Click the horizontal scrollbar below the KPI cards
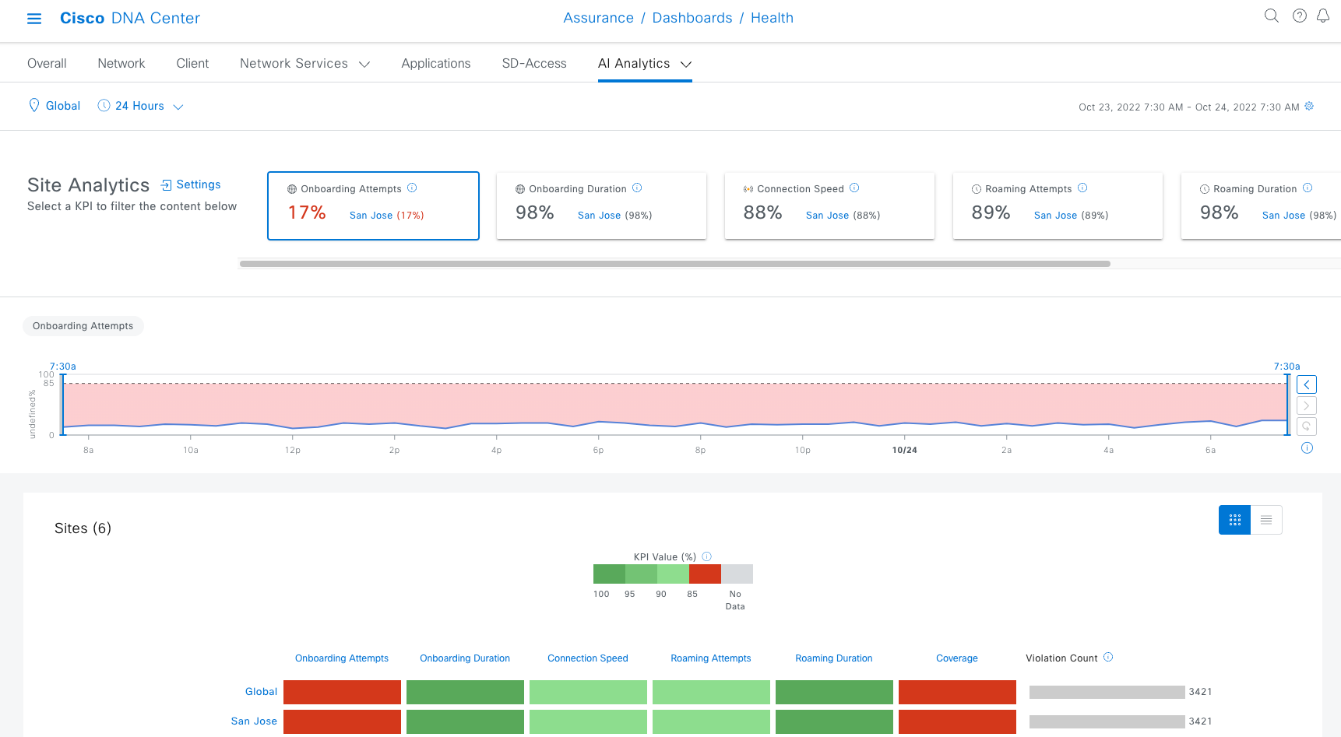Viewport: 1341px width, 737px height. point(675,264)
